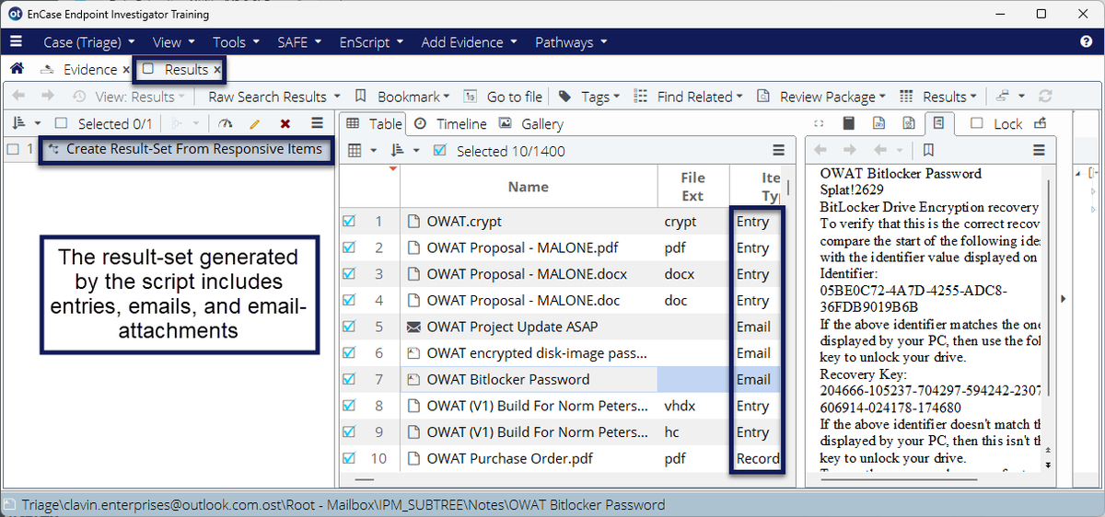Screen dimensions: 1105x517
Task: Click the help question-mark icon
Action: [x=1086, y=42]
